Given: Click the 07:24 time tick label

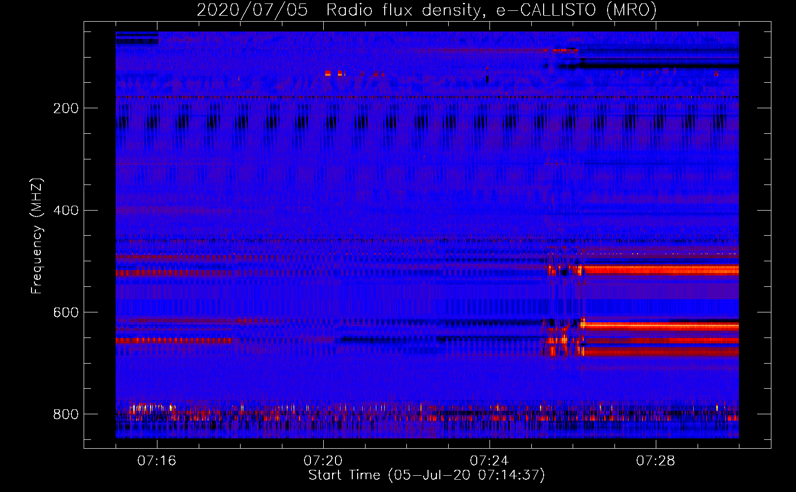Looking at the screenshot, I should click(490, 461).
